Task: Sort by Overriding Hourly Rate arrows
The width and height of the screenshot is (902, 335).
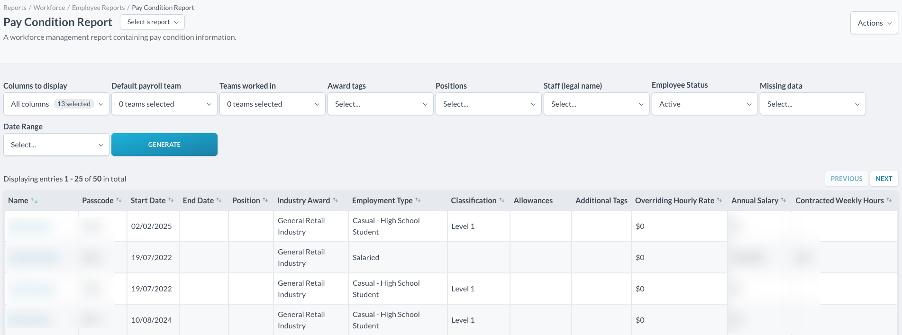Action: click(x=720, y=200)
